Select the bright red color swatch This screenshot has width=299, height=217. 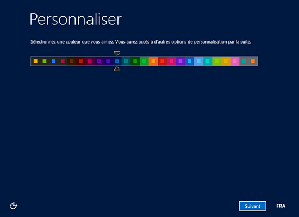pyautogui.click(x=163, y=61)
